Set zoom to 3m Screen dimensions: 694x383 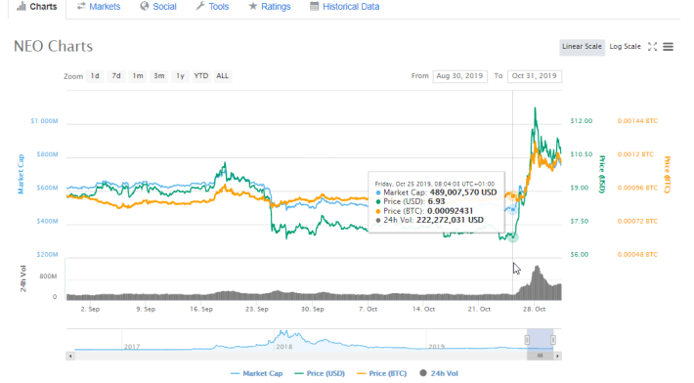pyautogui.click(x=159, y=76)
